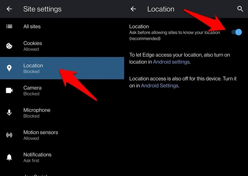
Task: Open the lowercase 'Android settings' link
Action: [x=171, y=62]
